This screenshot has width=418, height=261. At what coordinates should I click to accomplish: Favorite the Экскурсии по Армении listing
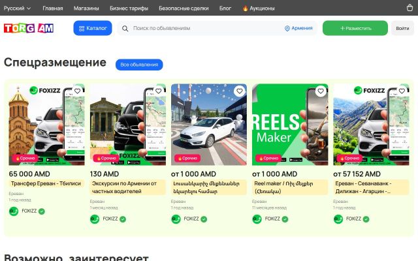pos(158,91)
